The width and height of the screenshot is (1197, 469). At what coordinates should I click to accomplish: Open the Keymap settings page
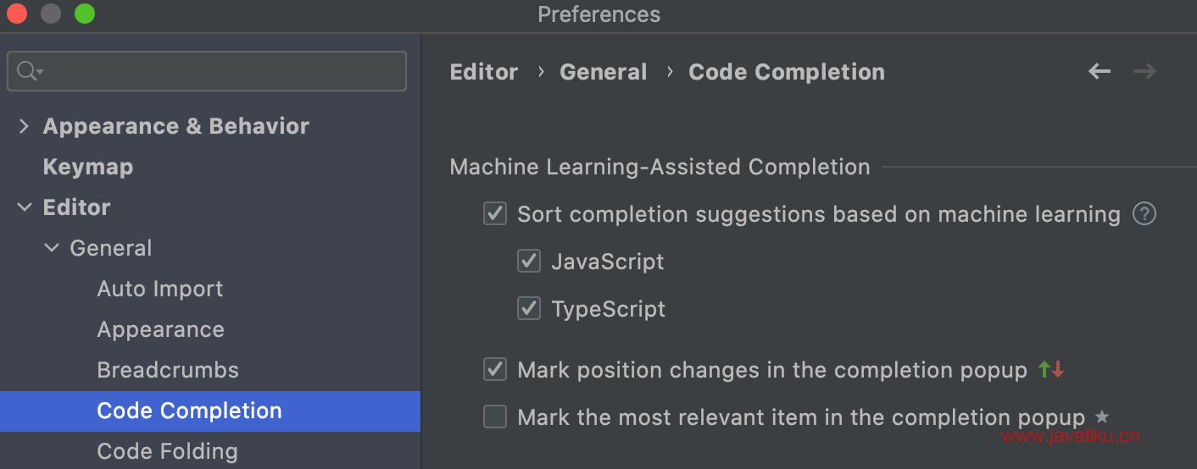[x=88, y=167]
